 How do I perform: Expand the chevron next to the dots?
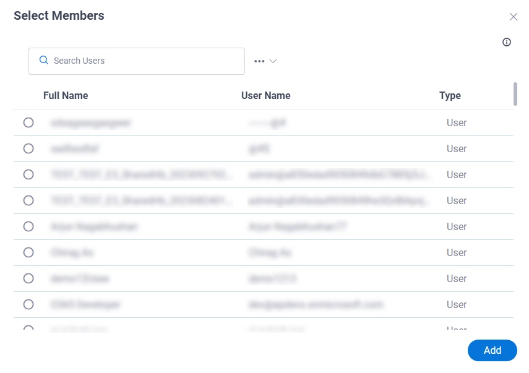273,61
